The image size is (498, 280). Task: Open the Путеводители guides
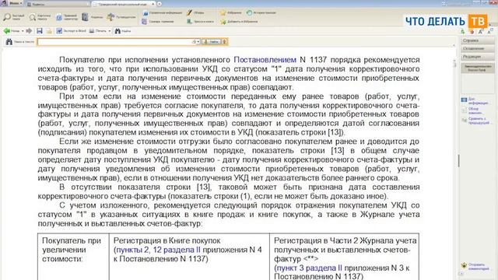[121, 17]
